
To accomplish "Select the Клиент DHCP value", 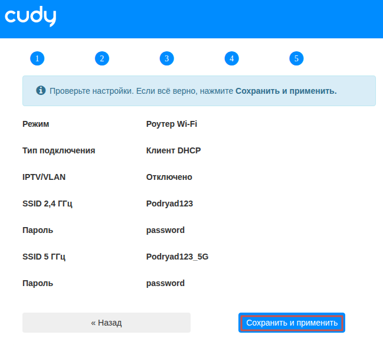I will 174,150.
